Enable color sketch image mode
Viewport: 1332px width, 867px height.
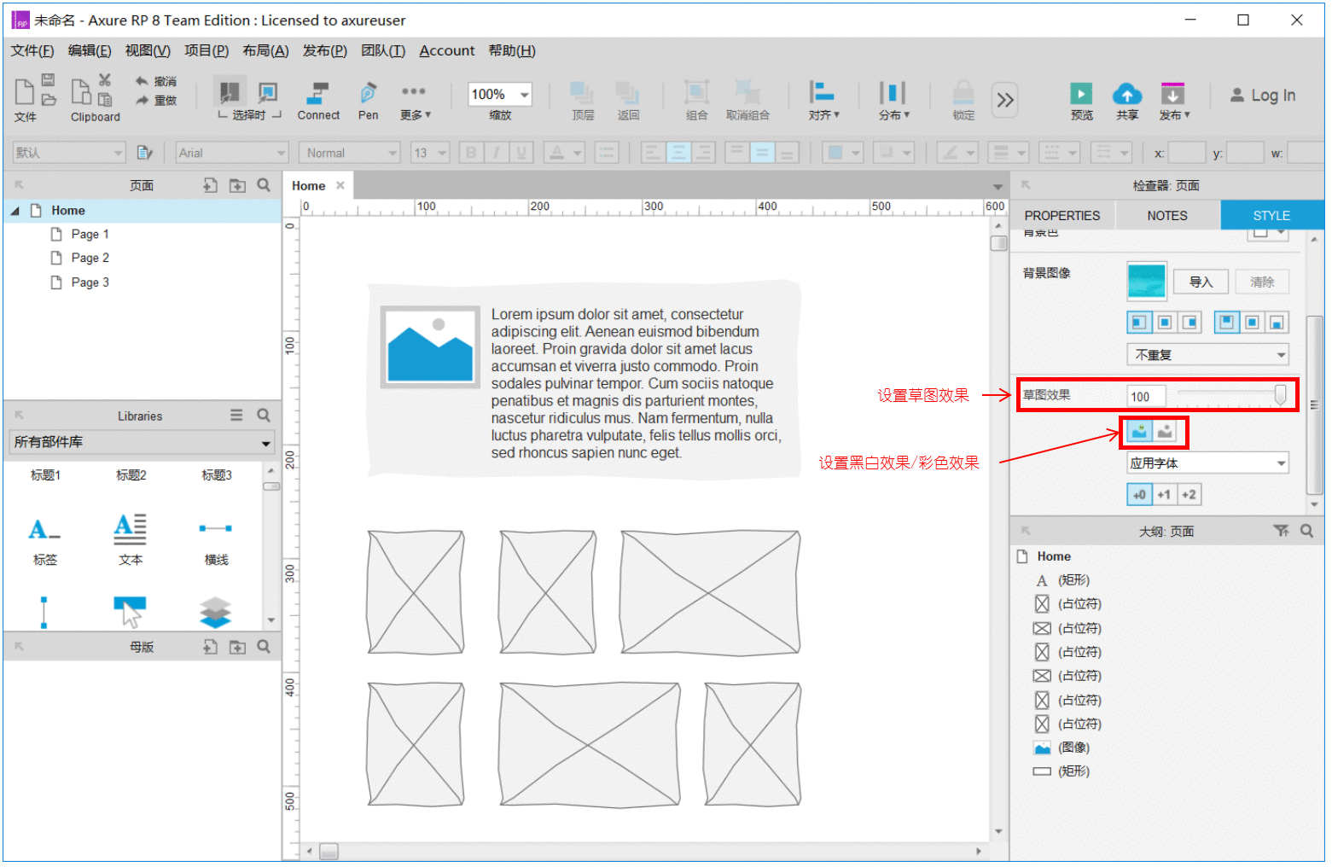1139,432
